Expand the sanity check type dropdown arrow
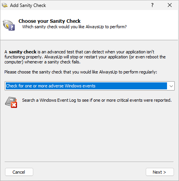Screen dimensions: 179x181 171,86
